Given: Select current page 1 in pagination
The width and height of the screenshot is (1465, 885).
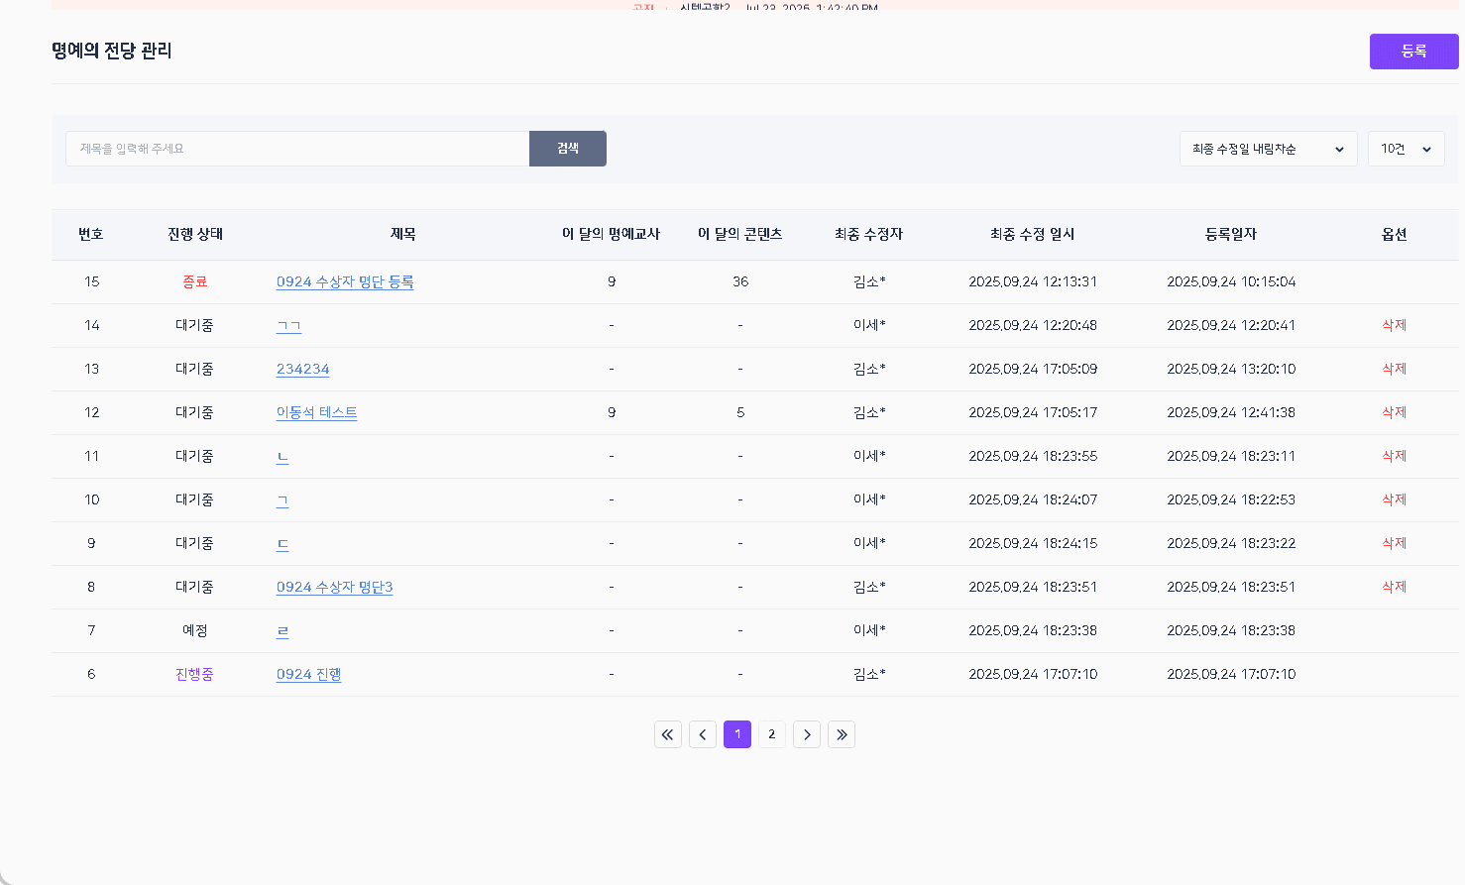Looking at the screenshot, I should click(737, 734).
